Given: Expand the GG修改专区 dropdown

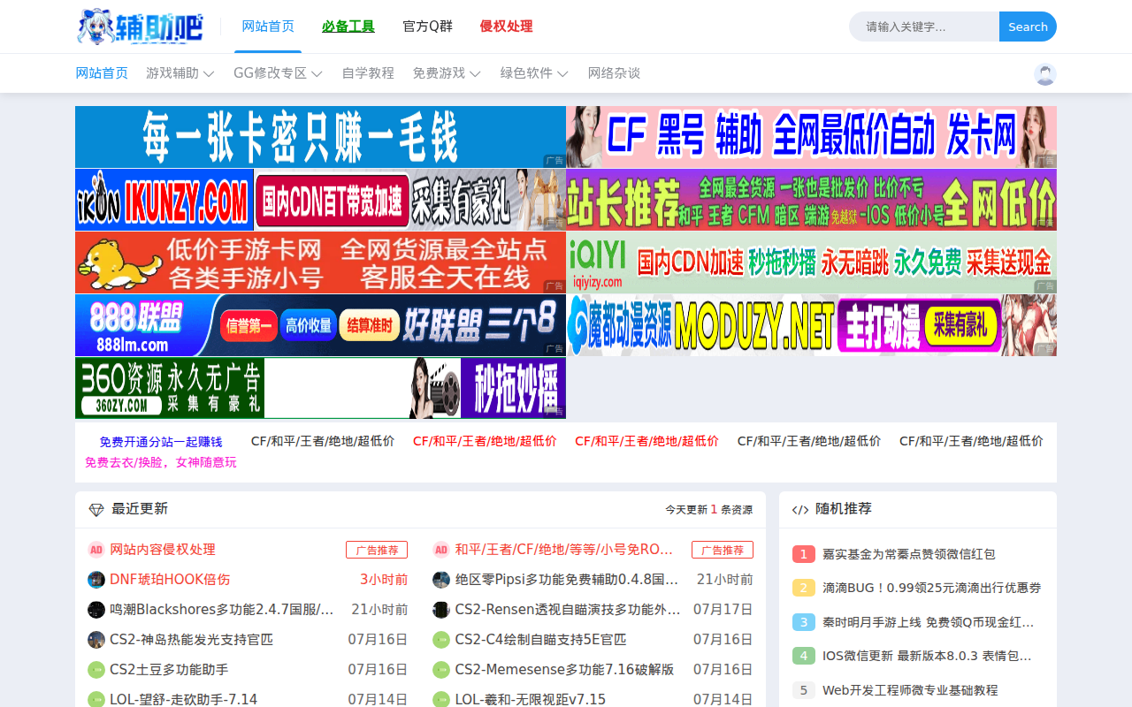Looking at the screenshot, I should [277, 73].
